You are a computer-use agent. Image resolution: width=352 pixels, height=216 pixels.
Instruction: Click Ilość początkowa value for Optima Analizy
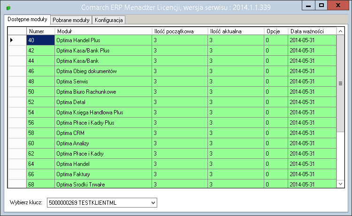[x=180, y=143]
